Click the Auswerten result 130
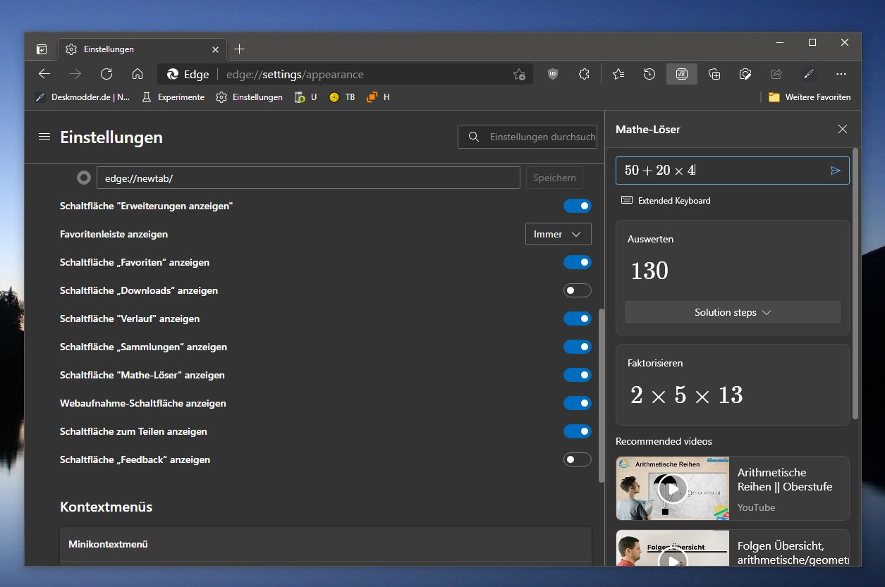 (x=649, y=271)
